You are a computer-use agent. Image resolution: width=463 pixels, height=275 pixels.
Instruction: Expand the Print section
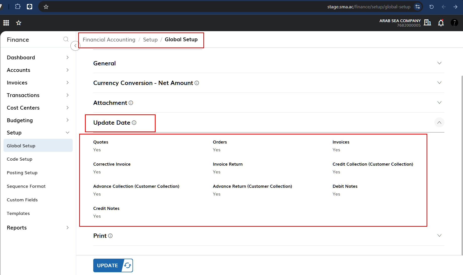(x=439, y=236)
